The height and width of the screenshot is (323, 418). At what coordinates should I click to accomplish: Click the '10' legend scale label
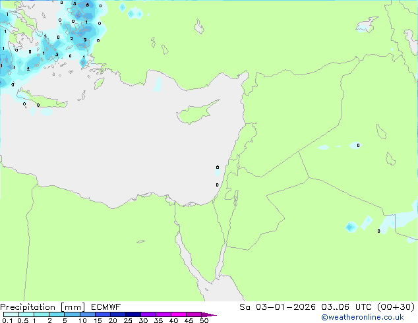point(82,320)
